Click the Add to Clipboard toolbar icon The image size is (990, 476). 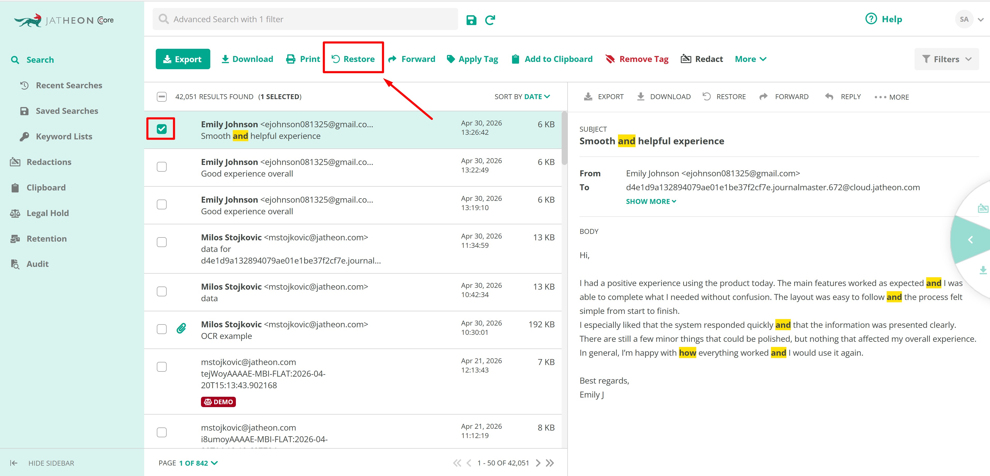click(515, 59)
